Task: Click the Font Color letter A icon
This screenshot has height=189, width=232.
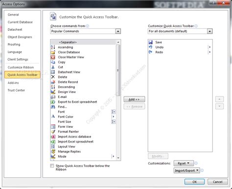Action: (x=53, y=117)
